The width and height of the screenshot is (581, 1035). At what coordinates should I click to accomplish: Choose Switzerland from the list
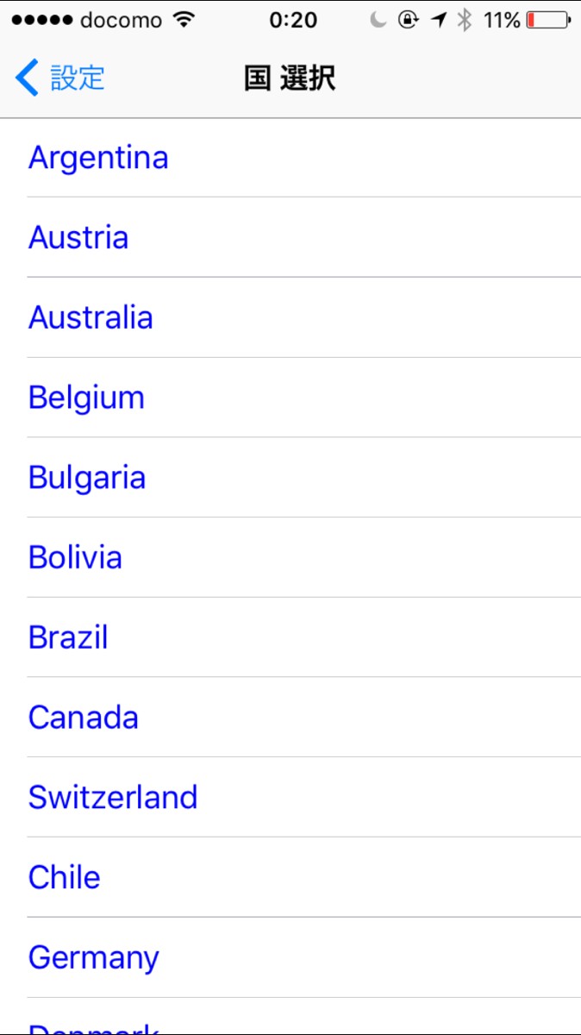[x=113, y=797]
